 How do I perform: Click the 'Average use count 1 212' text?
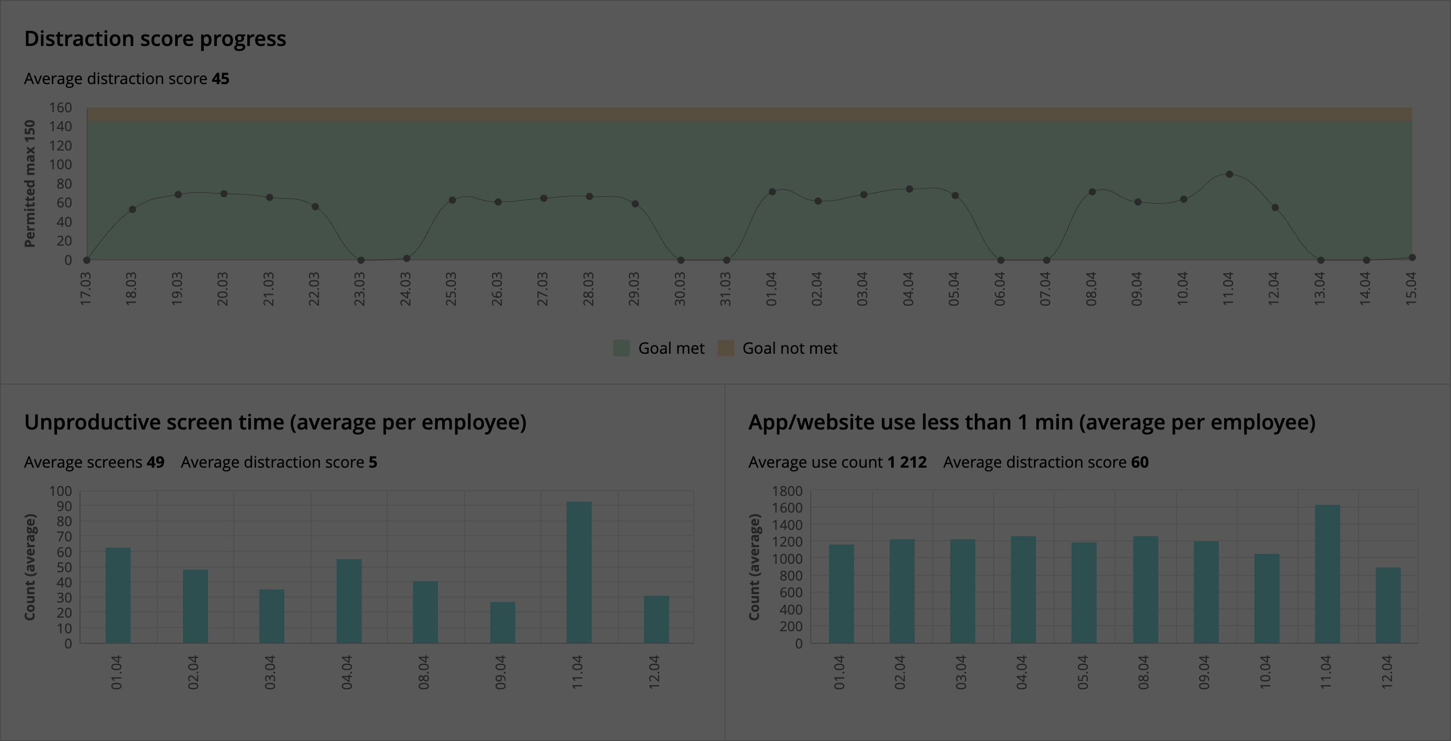(837, 462)
